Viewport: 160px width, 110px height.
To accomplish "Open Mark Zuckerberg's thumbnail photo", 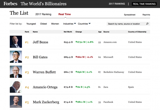I will point(16,102).
